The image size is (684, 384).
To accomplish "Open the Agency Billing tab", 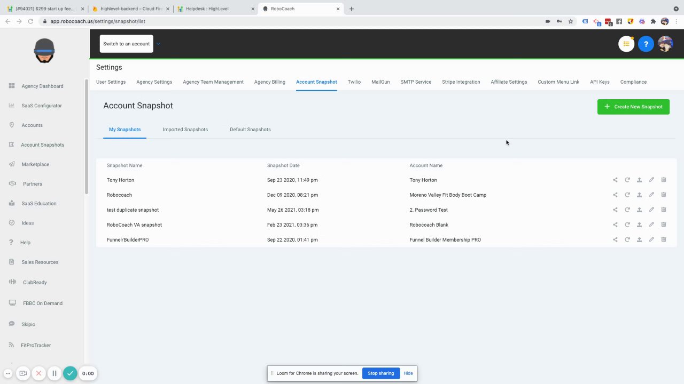I will click(270, 82).
